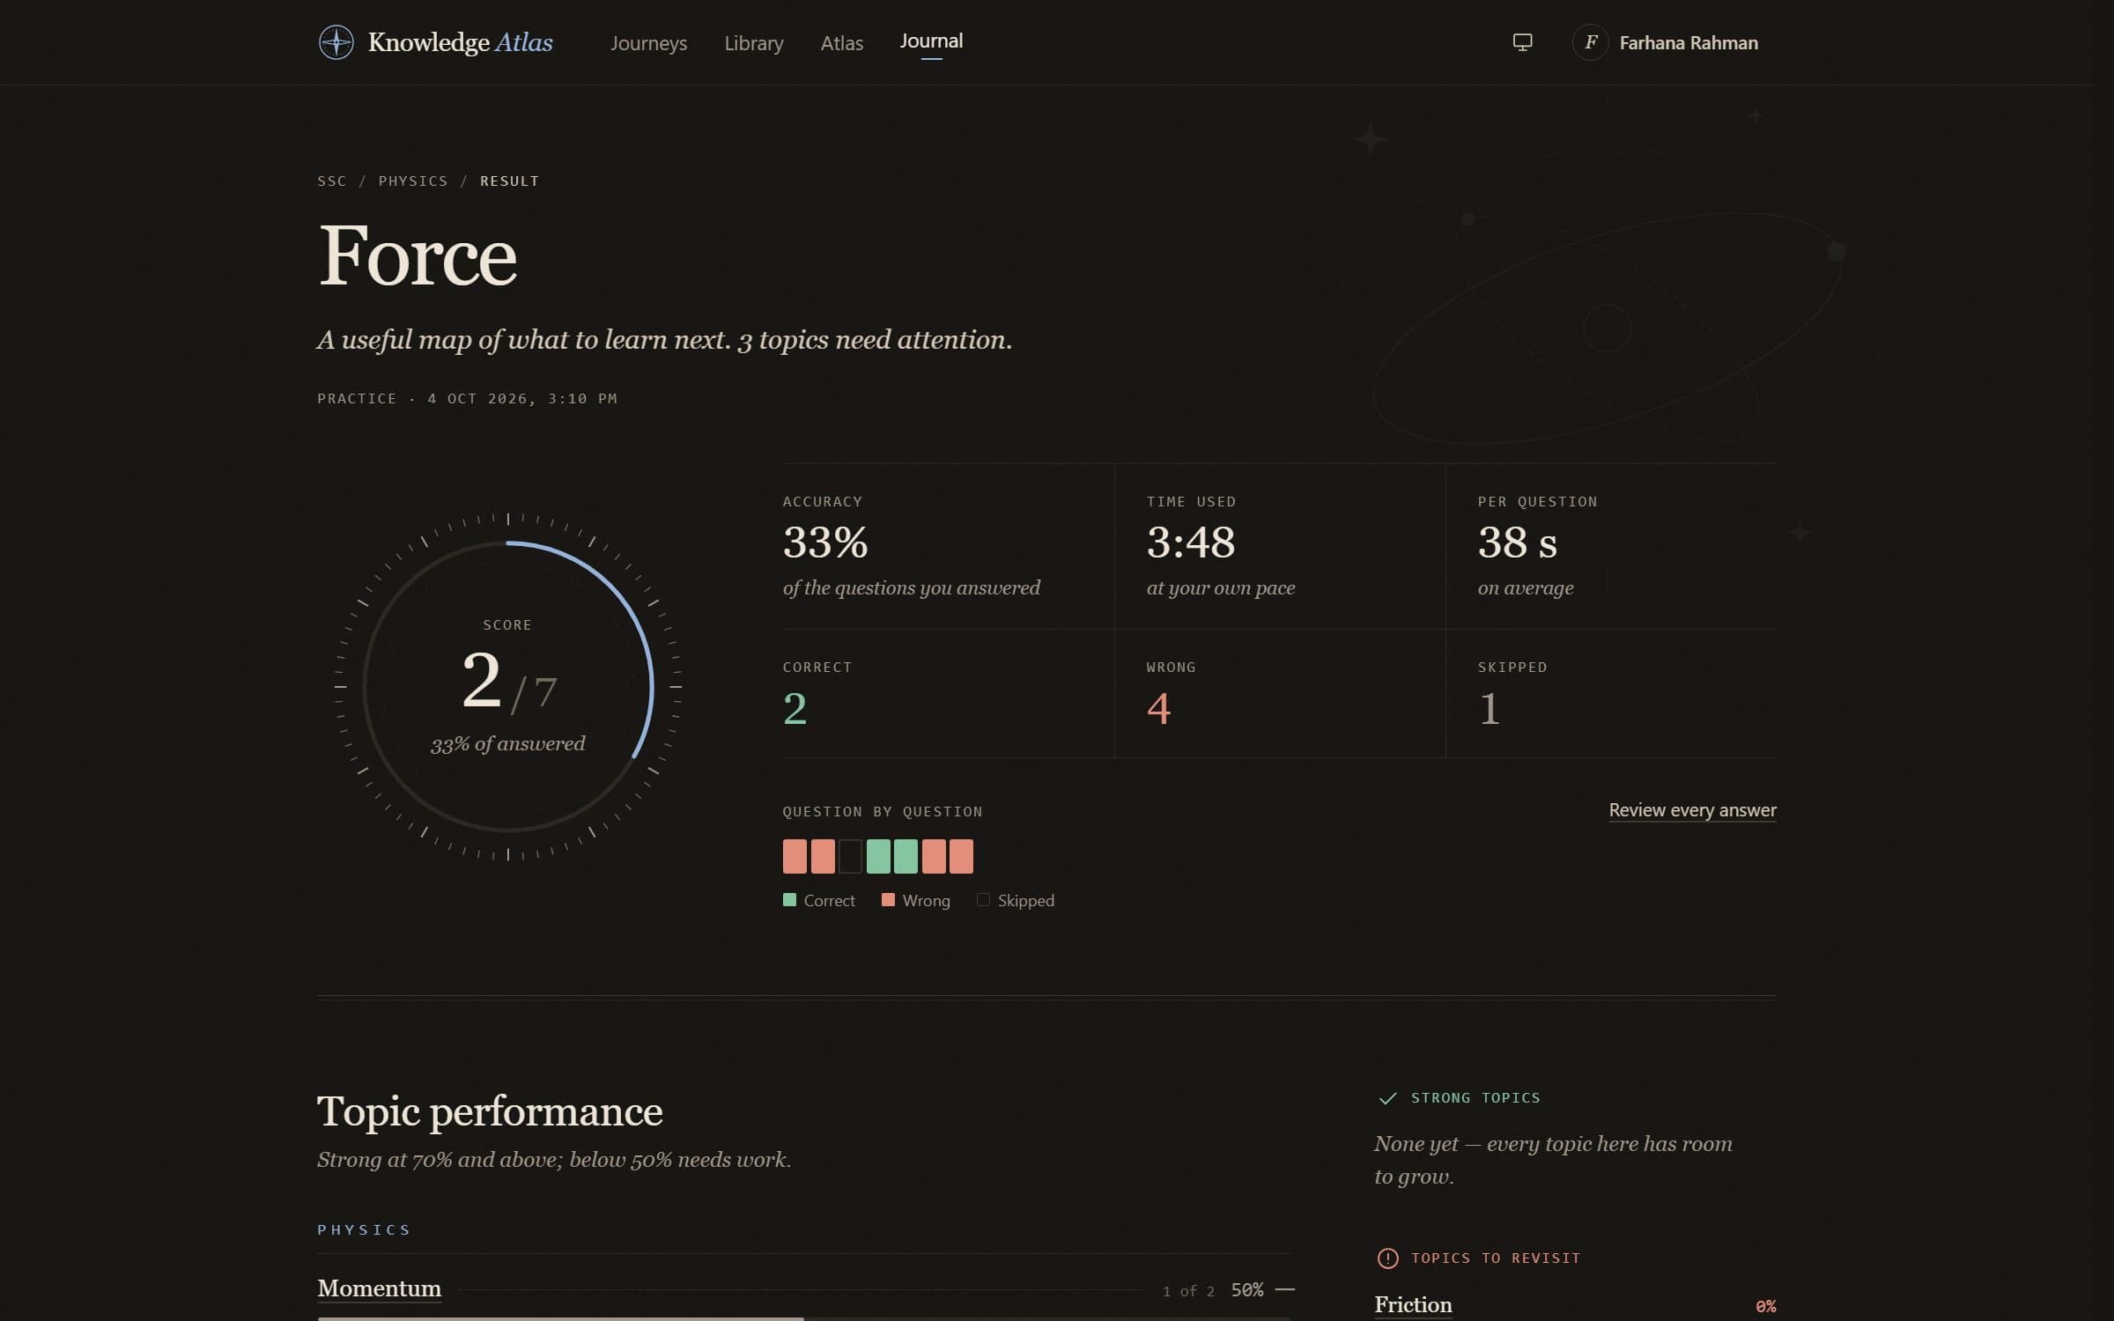2114x1321 pixels.
Task: Click the Friction 0% value
Action: pos(1765,1307)
